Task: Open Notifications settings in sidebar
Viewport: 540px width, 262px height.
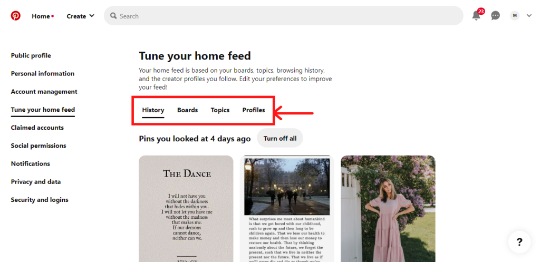Action: [30, 163]
